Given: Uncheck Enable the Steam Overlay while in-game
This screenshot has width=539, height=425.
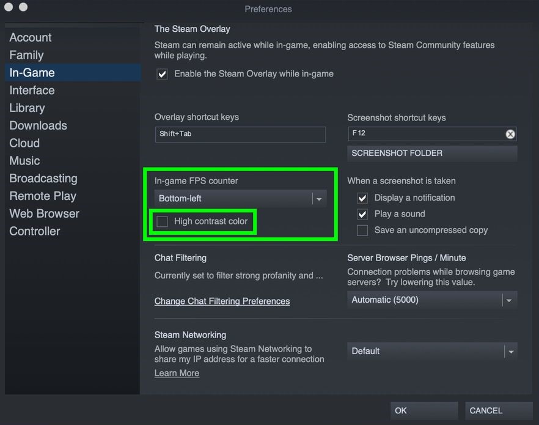Looking at the screenshot, I should click(x=162, y=74).
